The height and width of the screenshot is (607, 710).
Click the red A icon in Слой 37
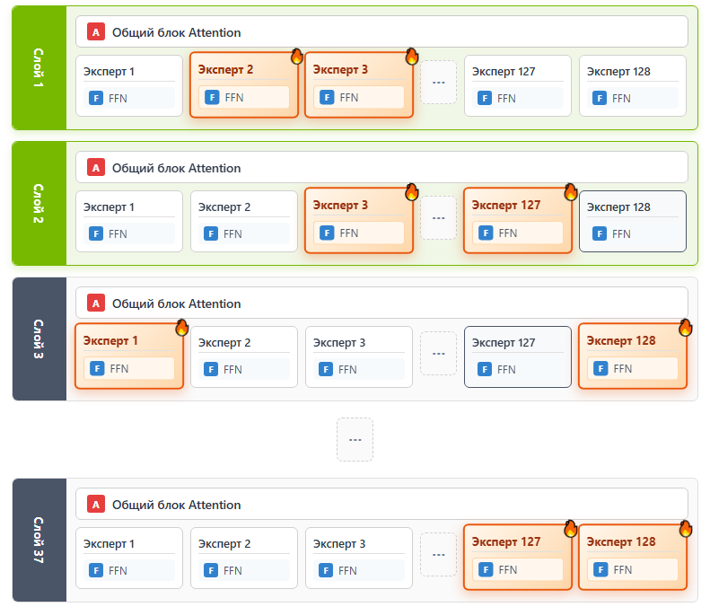tap(96, 505)
